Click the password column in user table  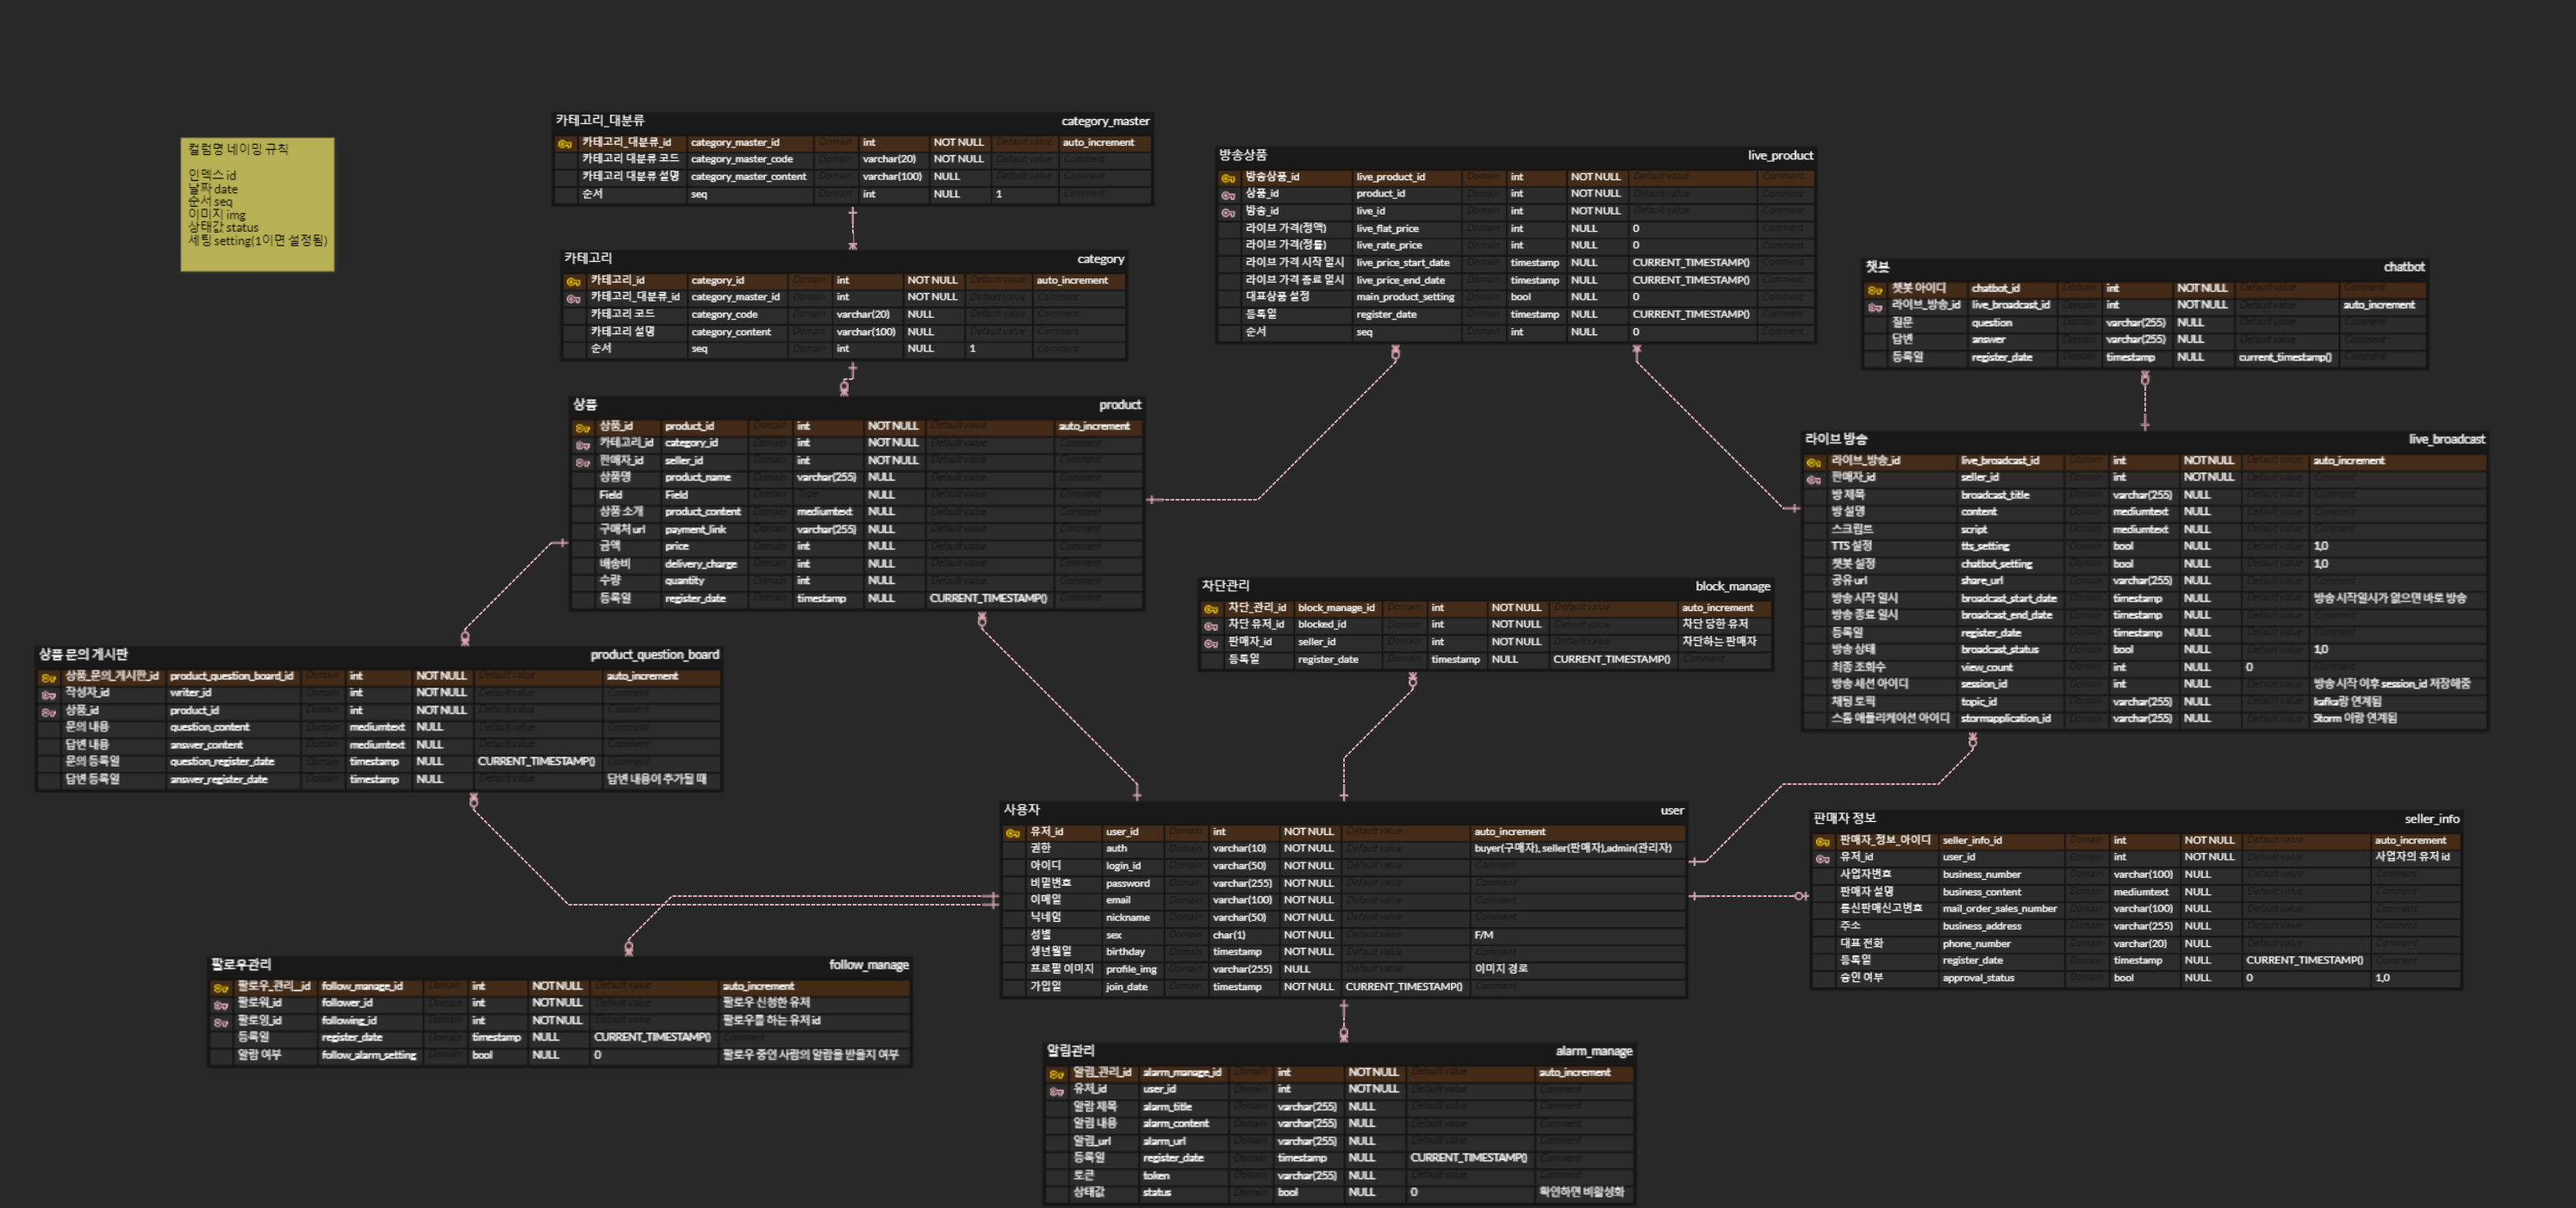pyautogui.click(x=1127, y=883)
